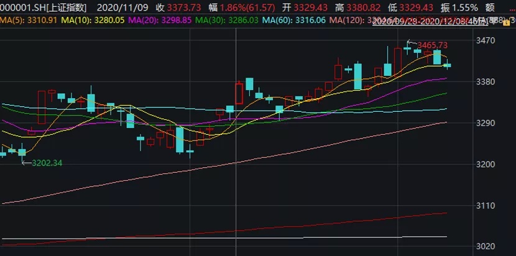Click the high price 3380.82

click(363, 7)
